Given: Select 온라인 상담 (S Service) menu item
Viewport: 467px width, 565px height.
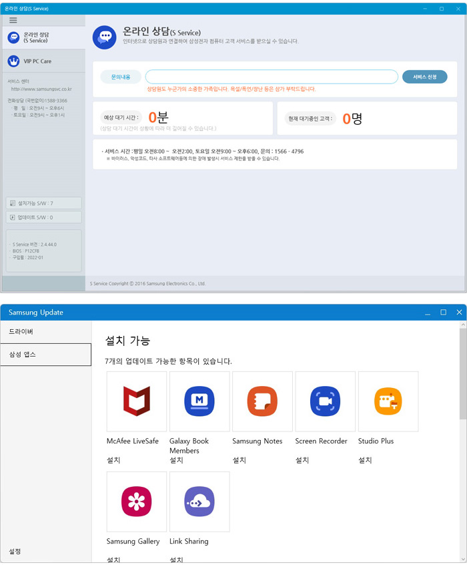Looking at the screenshot, I should point(43,37).
